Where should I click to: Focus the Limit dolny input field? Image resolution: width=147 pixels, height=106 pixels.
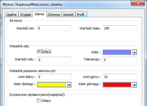54,77
